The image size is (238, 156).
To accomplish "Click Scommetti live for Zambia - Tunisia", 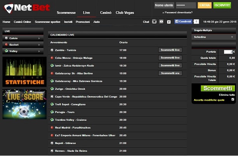I will (170, 50).
